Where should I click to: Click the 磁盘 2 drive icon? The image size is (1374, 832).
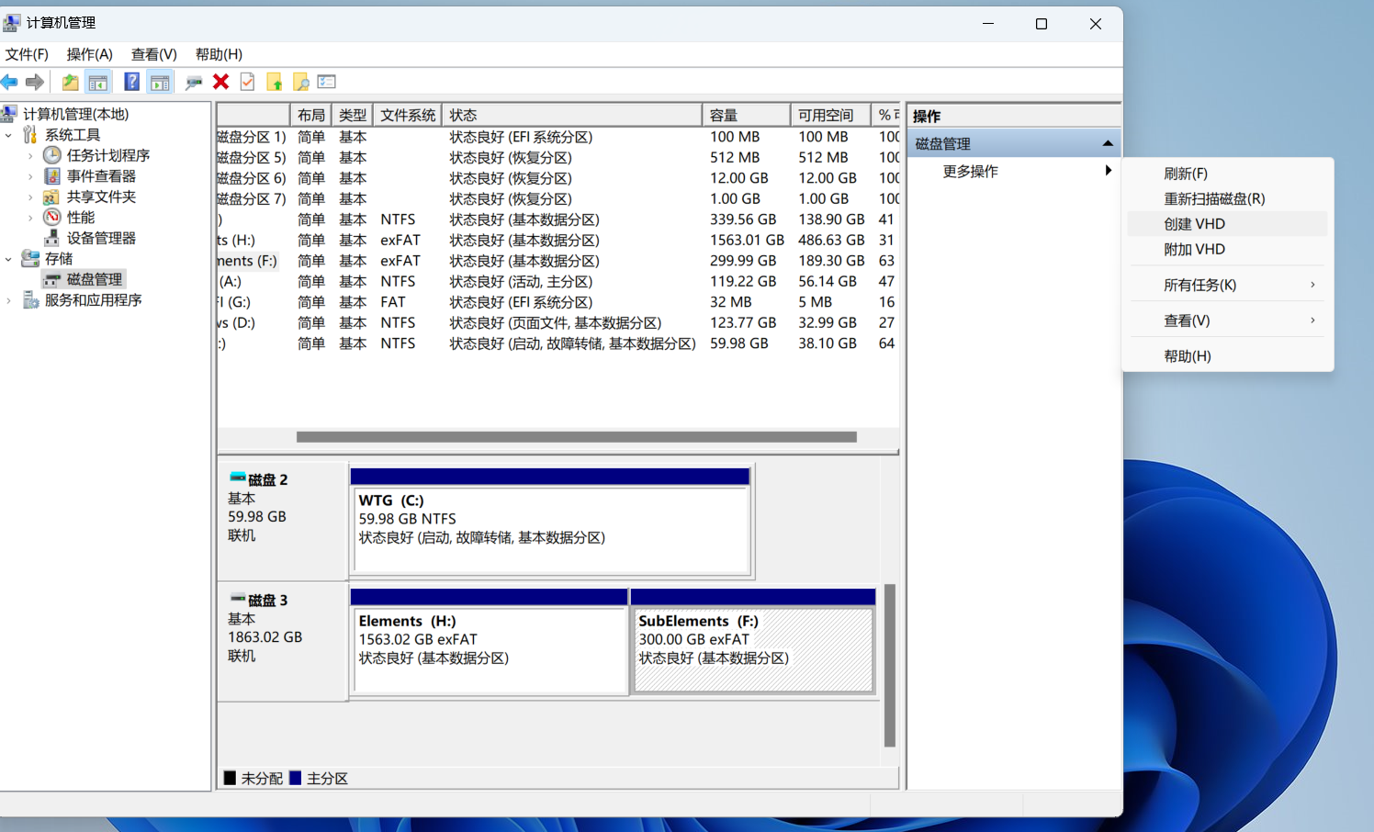[237, 478]
